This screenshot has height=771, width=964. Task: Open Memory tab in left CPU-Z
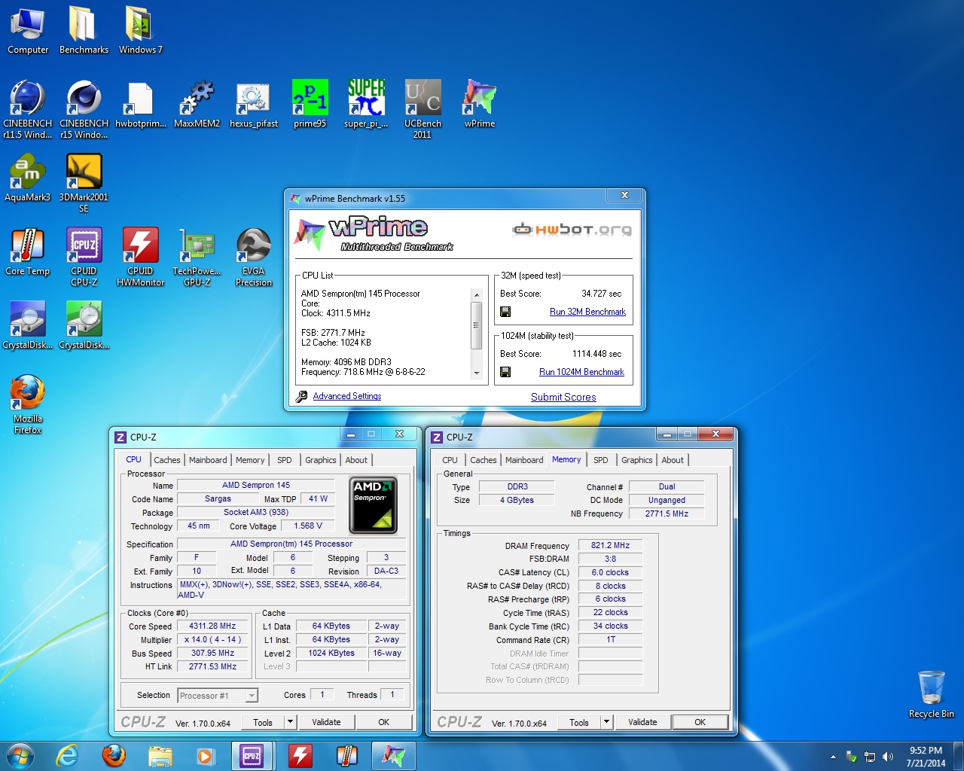pos(250,460)
